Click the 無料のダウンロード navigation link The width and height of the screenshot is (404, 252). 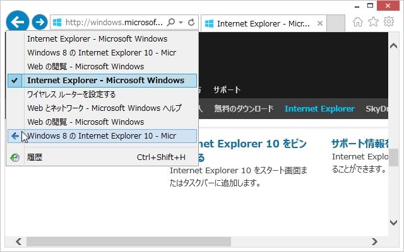tap(244, 108)
